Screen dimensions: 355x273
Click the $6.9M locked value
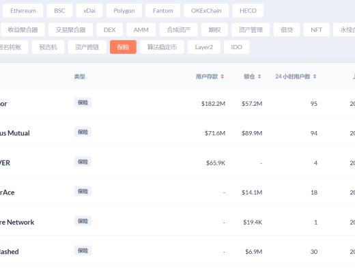coord(254,252)
